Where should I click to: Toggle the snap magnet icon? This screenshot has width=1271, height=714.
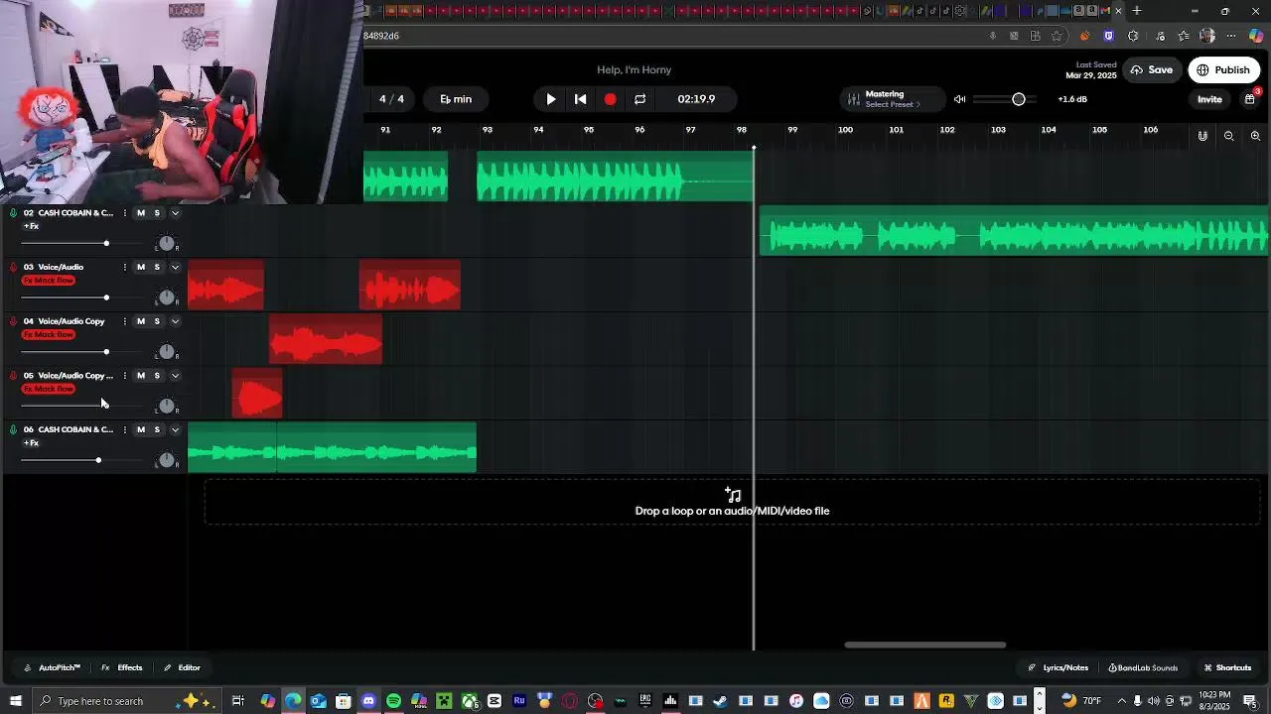pyautogui.click(x=1202, y=136)
